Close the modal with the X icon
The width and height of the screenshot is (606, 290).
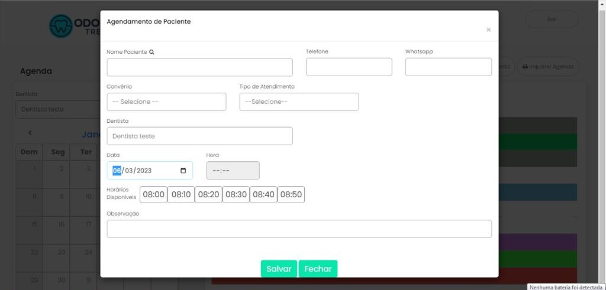(x=488, y=30)
